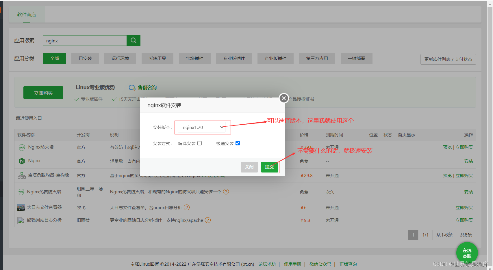The height and width of the screenshot is (270, 493).
Task: Open the 在线客服 floating support button
Action: click(467, 253)
